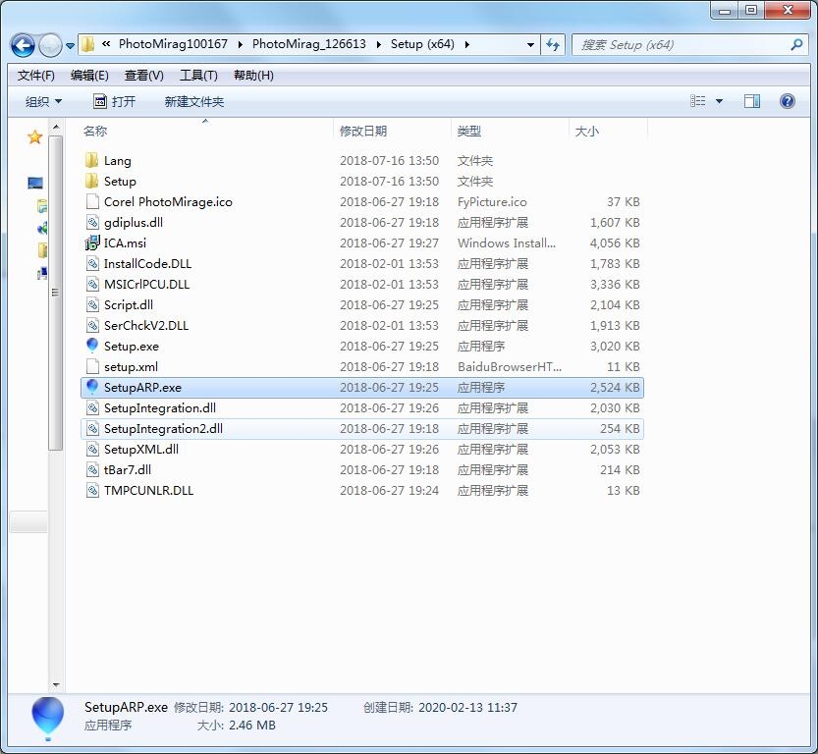Expand the address bar history dropdown
This screenshot has width=818, height=754.
pos(530,45)
